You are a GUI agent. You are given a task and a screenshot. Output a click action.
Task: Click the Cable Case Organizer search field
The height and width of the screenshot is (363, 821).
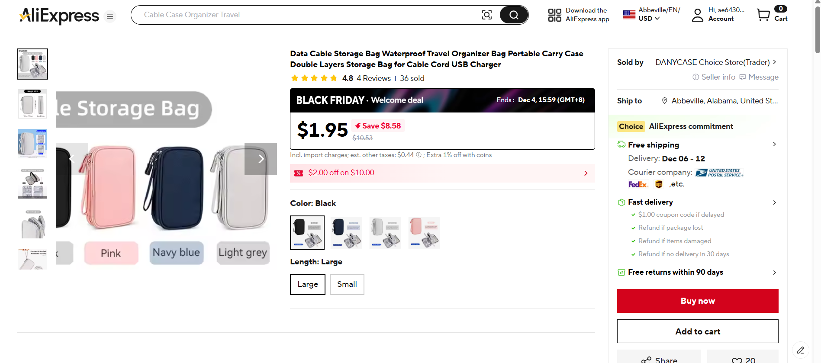pyautogui.click(x=303, y=15)
